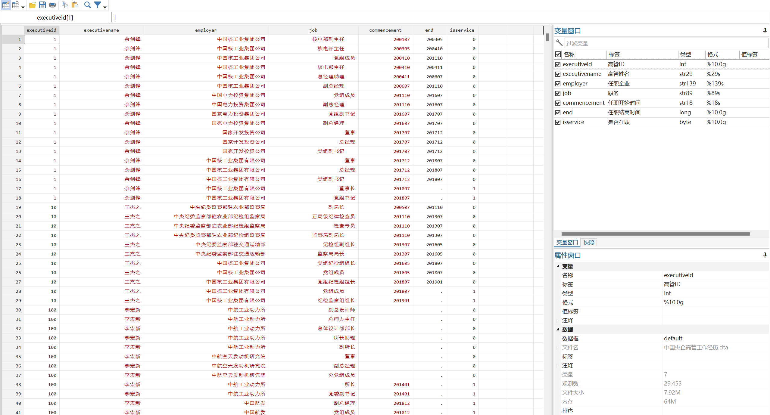
Task: Click the Paste clipboard icon
Action: pos(75,5)
